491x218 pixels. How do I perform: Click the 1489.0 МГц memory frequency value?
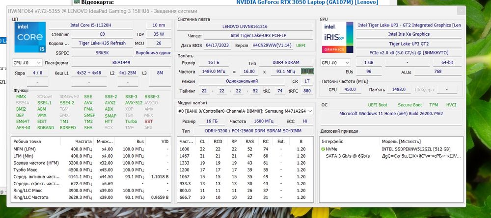point(214,72)
